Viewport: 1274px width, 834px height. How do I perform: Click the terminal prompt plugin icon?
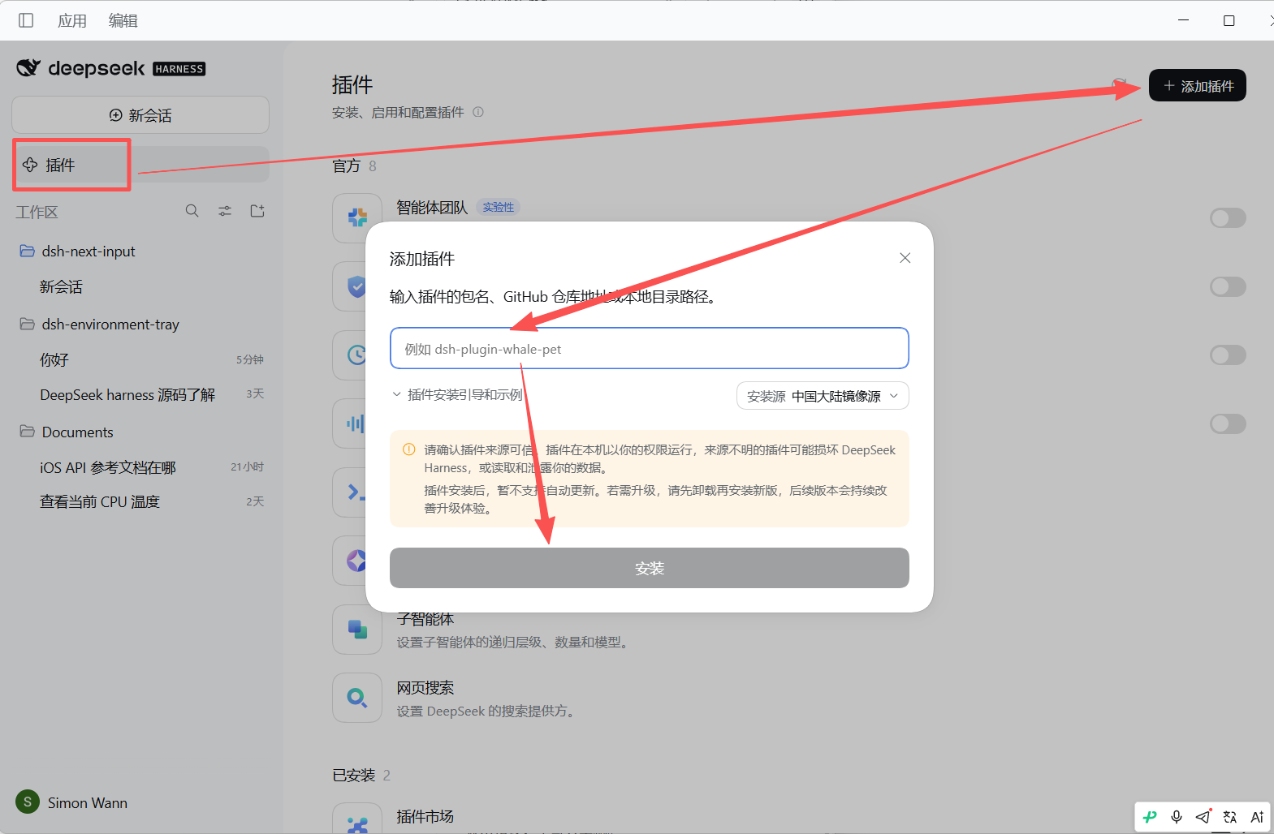[x=356, y=492]
